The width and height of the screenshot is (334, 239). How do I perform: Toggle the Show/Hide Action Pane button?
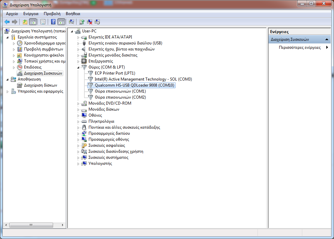coord(61,22)
